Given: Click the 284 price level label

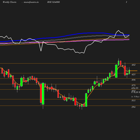Looking at the screenshot, I should click(133, 107).
